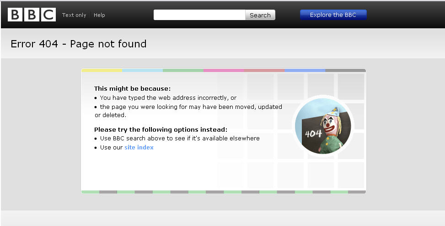Expand the Explore the BBC menu
445x226 pixels.
click(x=333, y=15)
